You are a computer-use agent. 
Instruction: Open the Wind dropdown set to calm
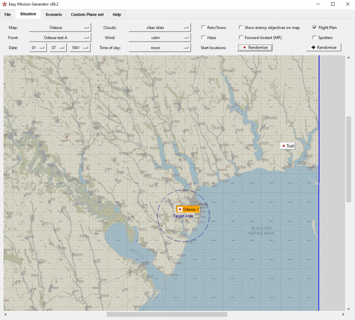tap(159, 38)
